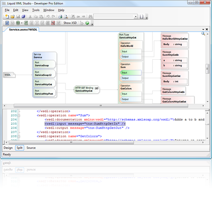
Task: Open the Edit menu
Action: point(16,10)
